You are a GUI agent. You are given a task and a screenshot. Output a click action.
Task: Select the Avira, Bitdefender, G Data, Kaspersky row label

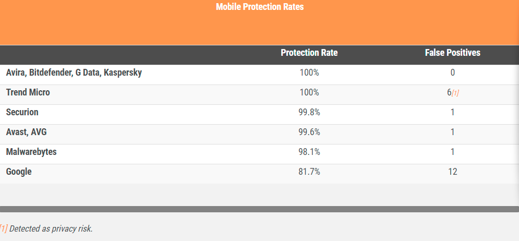coord(74,73)
